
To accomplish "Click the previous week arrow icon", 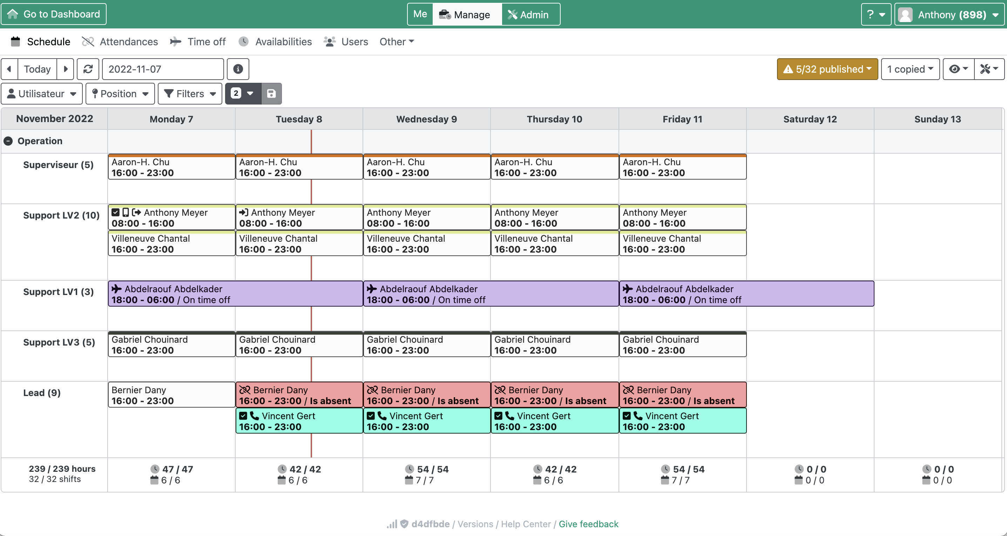I will coord(9,69).
